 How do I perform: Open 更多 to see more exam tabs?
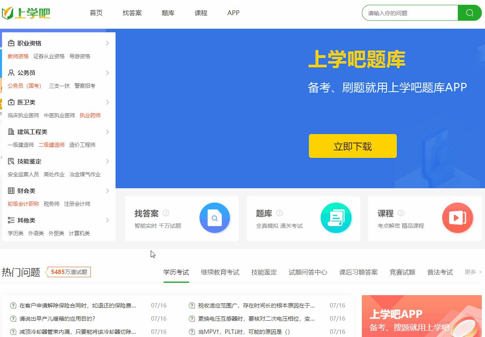tap(472, 272)
